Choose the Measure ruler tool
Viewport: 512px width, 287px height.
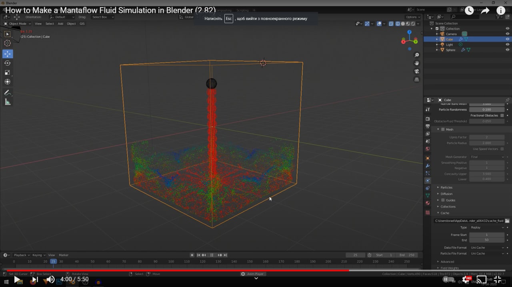(8, 102)
